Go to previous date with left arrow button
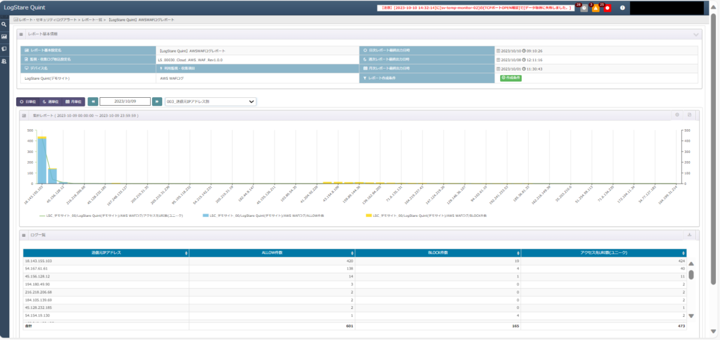Viewport: 720px width, 340px height. pyautogui.click(x=93, y=101)
